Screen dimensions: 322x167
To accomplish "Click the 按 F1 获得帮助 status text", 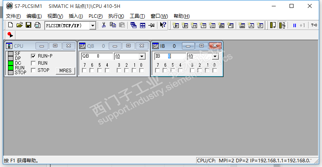I will click(21, 160).
